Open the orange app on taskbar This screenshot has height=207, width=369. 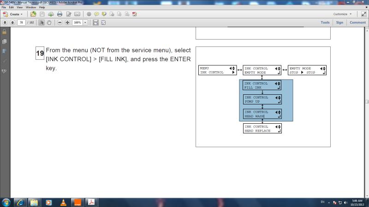pyautogui.click(x=77, y=202)
